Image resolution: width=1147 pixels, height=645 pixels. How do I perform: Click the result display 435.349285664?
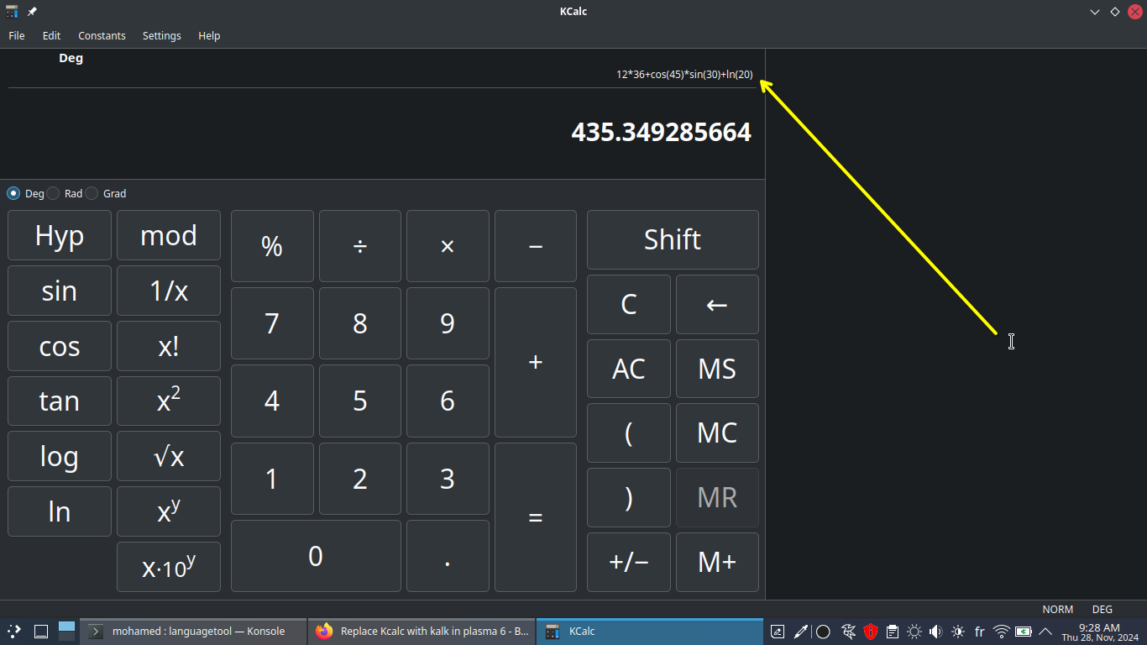coord(661,132)
